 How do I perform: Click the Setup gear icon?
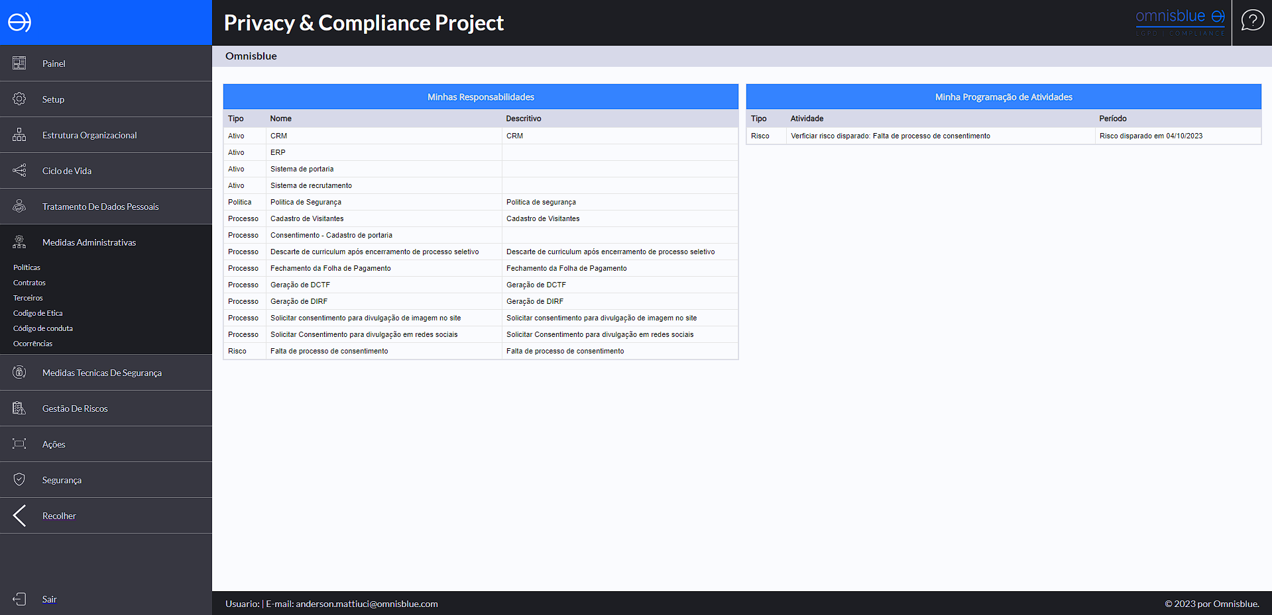click(19, 99)
